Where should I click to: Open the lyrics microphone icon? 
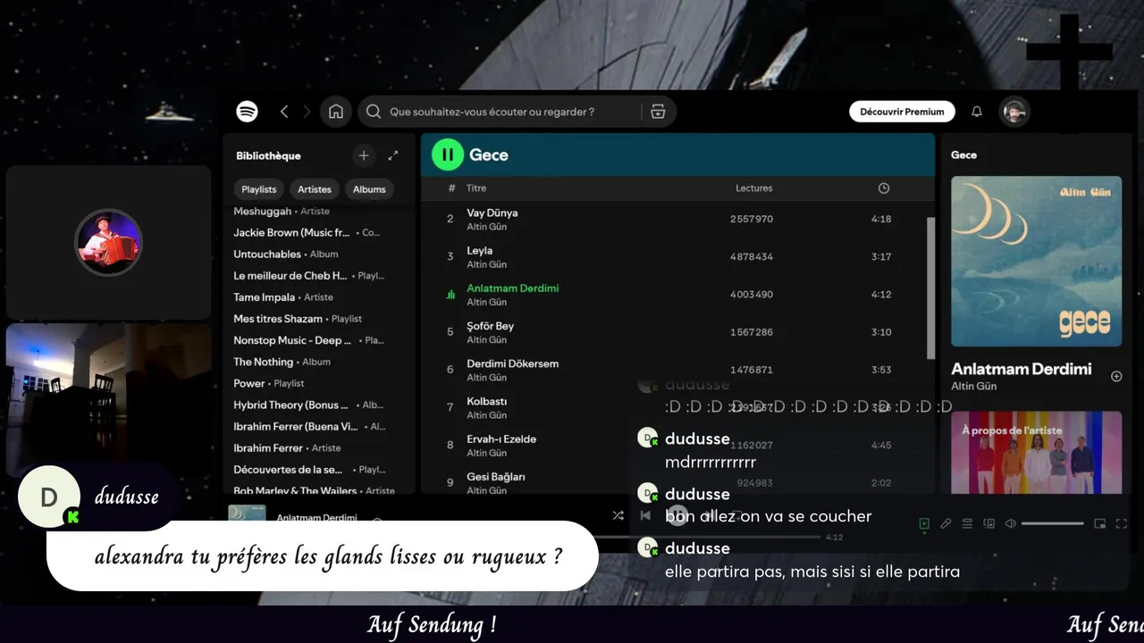(x=946, y=524)
